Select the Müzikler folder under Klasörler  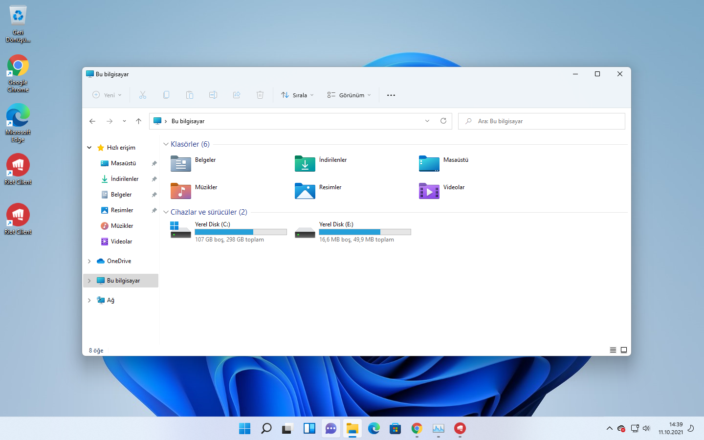click(x=194, y=191)
